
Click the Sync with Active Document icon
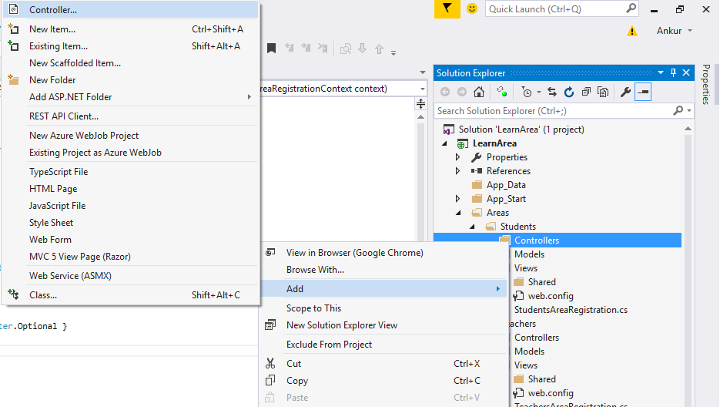pyautogui.click(x=552, y=92)
